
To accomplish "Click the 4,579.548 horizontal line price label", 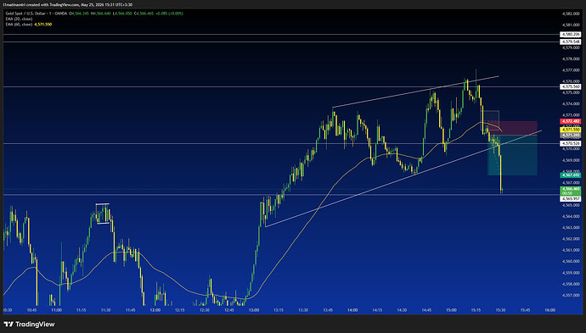I will pos(571,42).
